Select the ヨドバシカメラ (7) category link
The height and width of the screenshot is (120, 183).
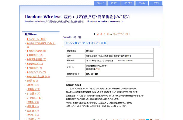click(36, 72)
